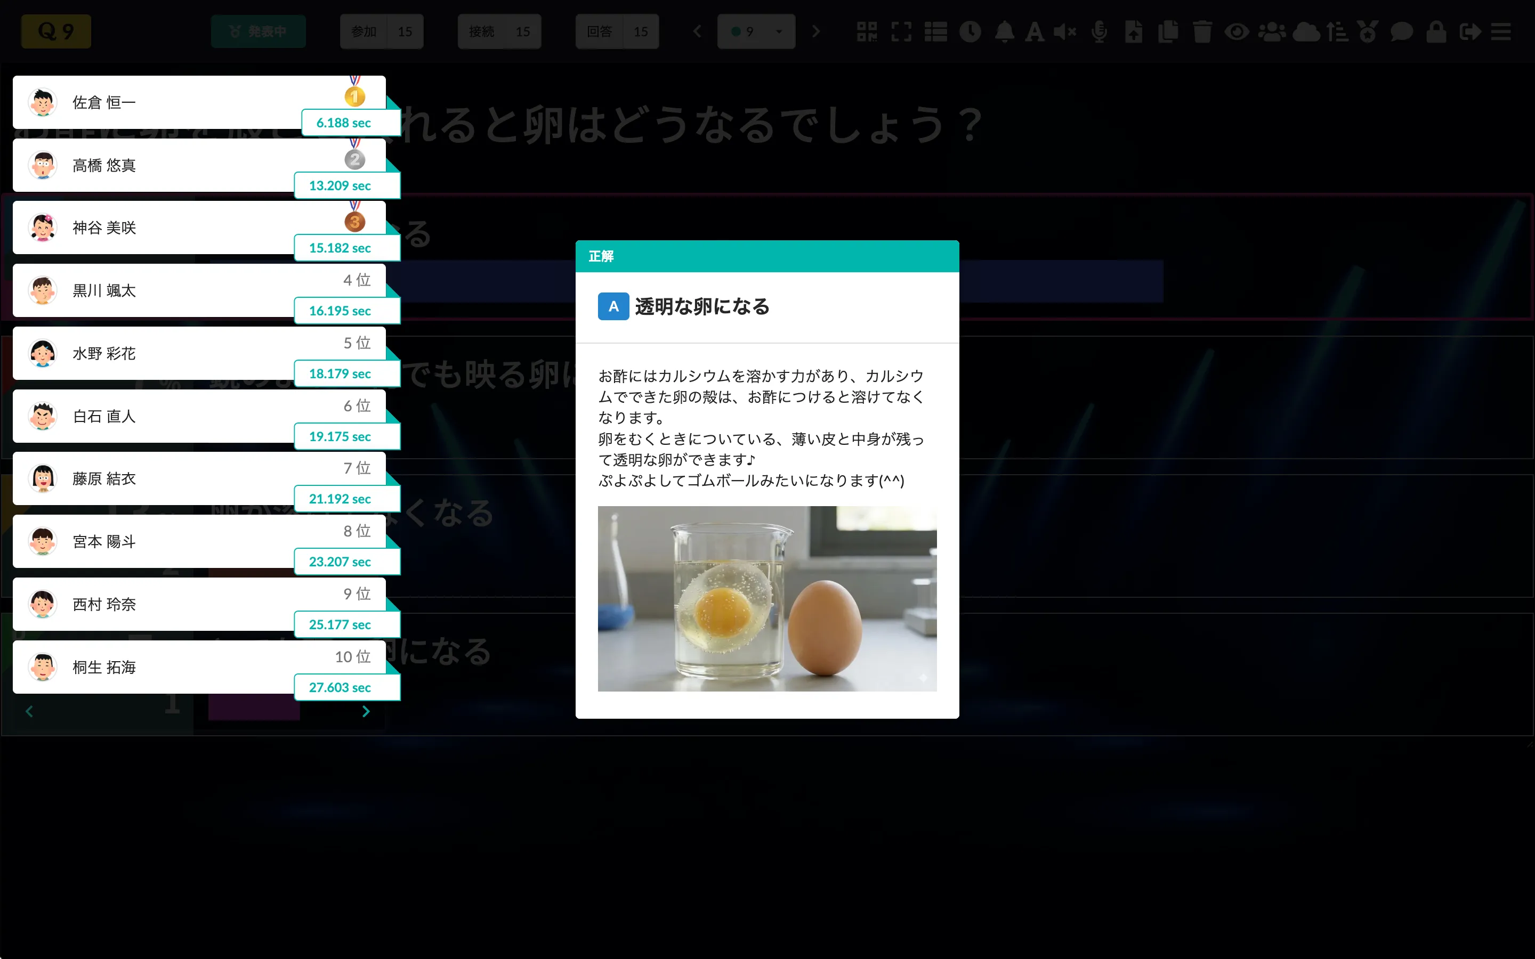
Task: Go to next question with right chevron
Action: 817,31
